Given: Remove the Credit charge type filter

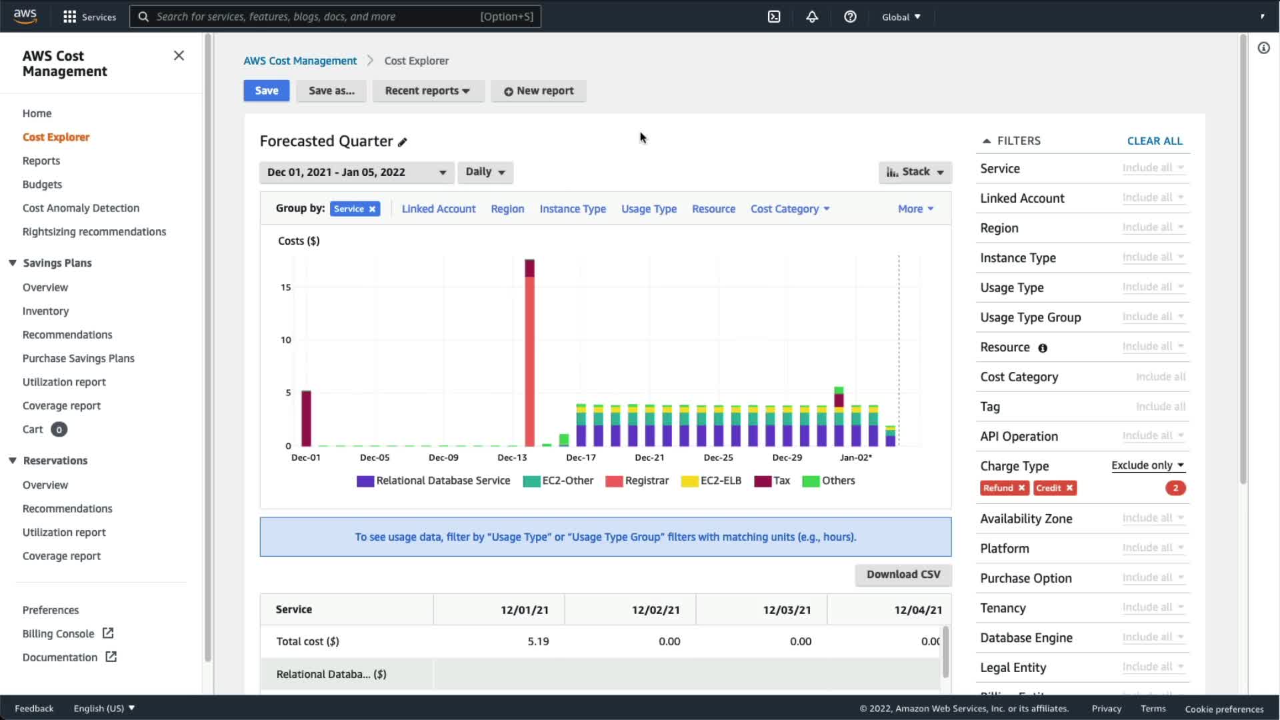Looking at the screenshot, I should click(1069, 488).
